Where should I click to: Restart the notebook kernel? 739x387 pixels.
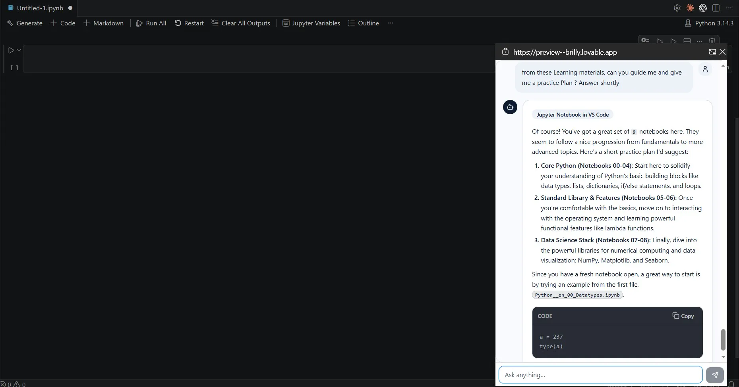(x=189, y=23)
